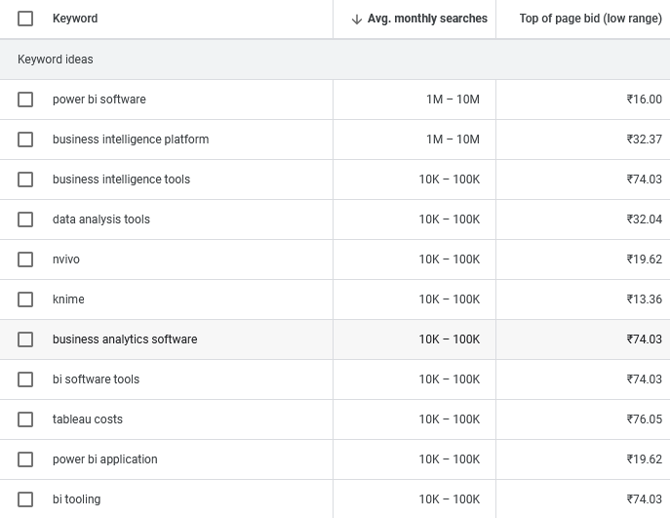Check the select-all checkbox in header

(x=25, y=19)
